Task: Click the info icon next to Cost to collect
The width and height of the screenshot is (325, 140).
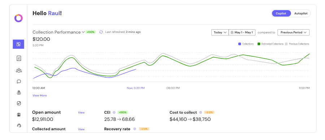Action: (200, 113)
